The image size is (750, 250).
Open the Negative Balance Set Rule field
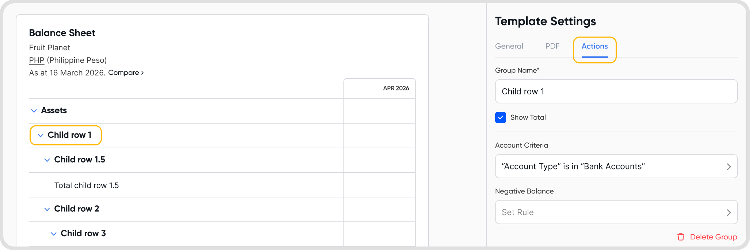pyautogui.click(x=616, y=212)
